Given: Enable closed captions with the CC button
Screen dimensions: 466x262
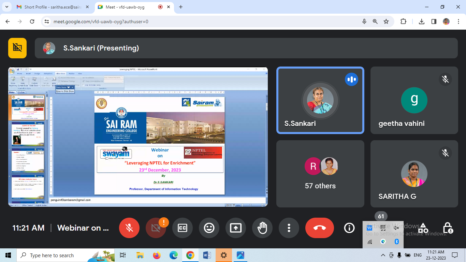Looking at the screenshot, I should coord(183,228).
